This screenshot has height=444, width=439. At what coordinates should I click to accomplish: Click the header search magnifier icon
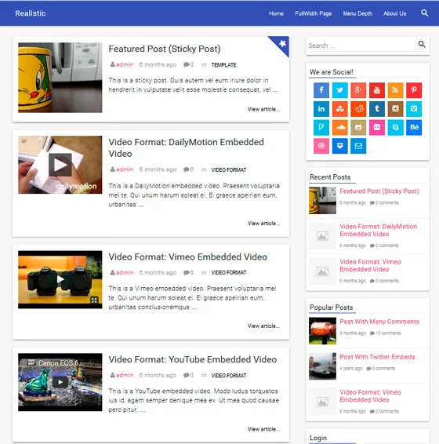click(x=424, y=13)
